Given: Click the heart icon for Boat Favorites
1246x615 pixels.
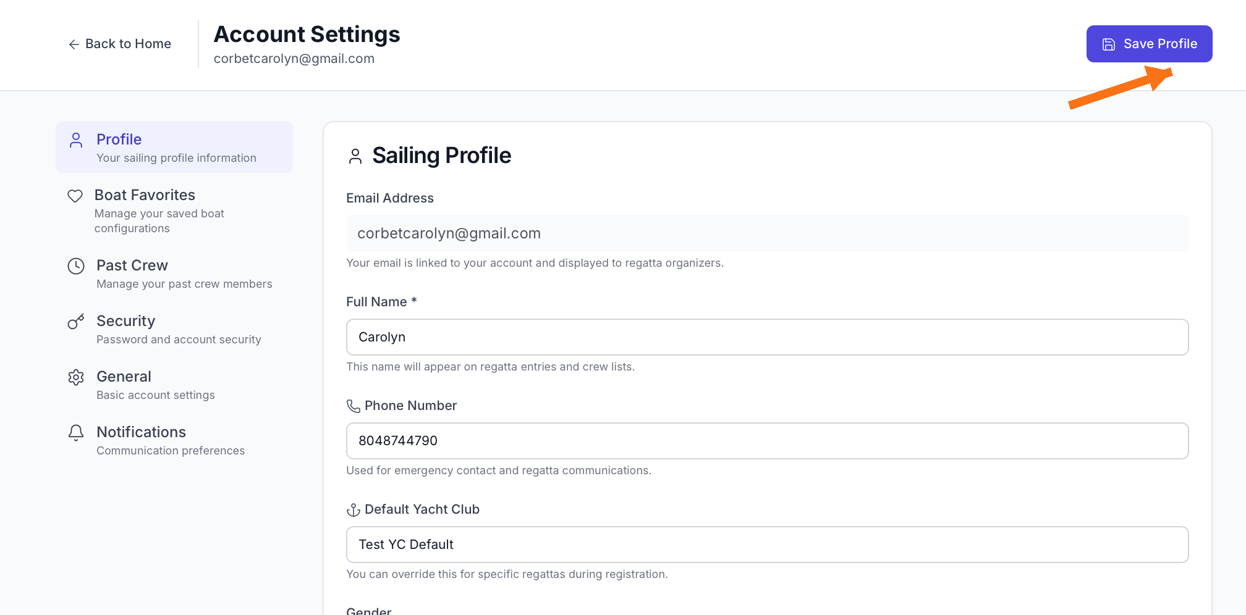Looking at the screenshot, I should coord(75,196).
